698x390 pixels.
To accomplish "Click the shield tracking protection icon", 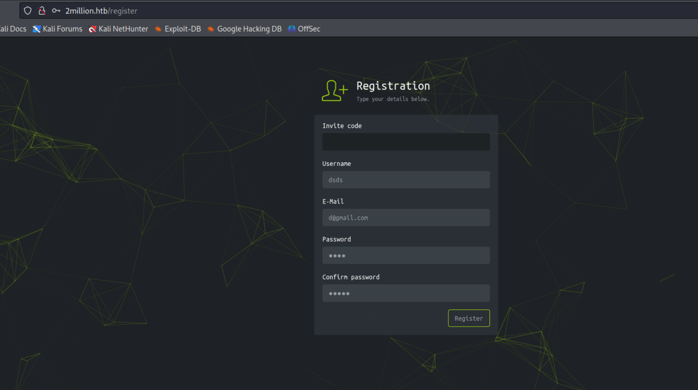I will tap(27, 11).
